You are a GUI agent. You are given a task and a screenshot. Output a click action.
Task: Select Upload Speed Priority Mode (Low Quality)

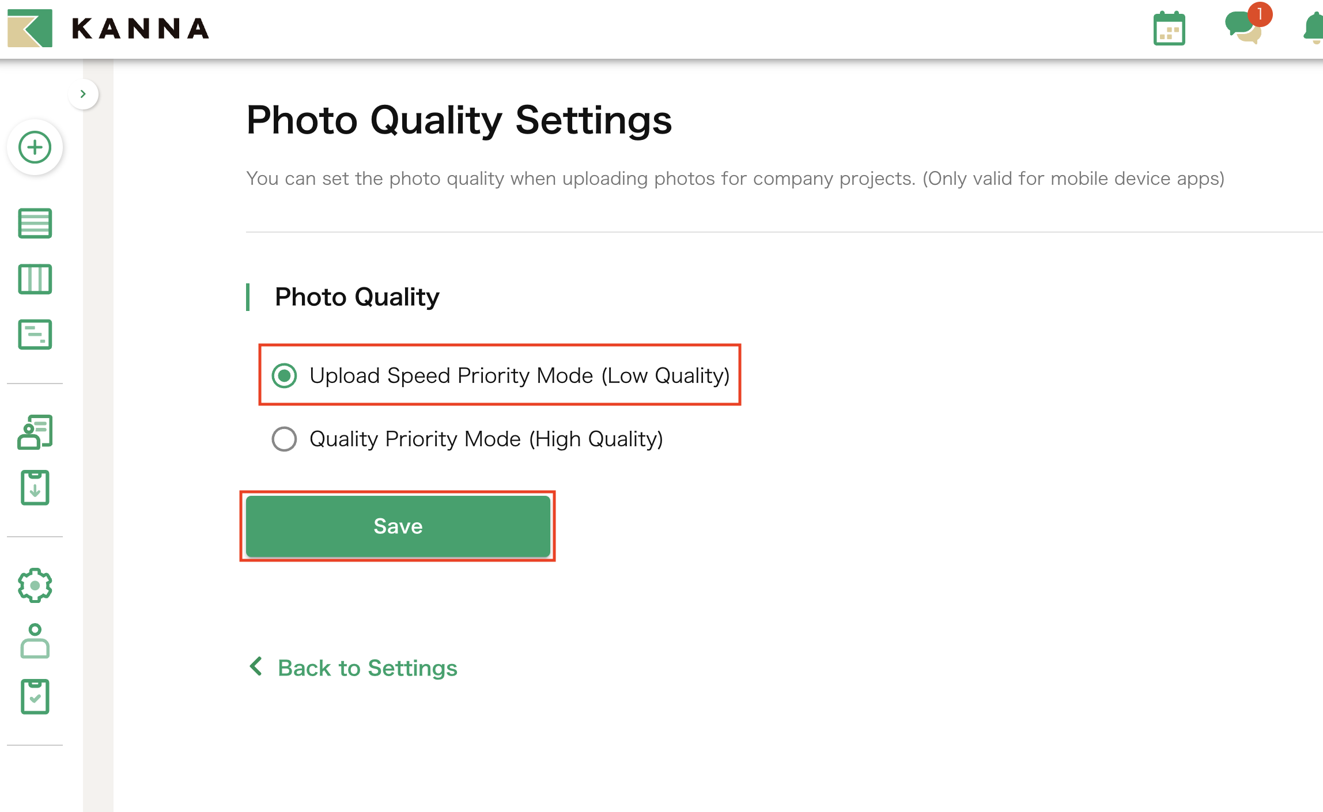click(284, 375)
